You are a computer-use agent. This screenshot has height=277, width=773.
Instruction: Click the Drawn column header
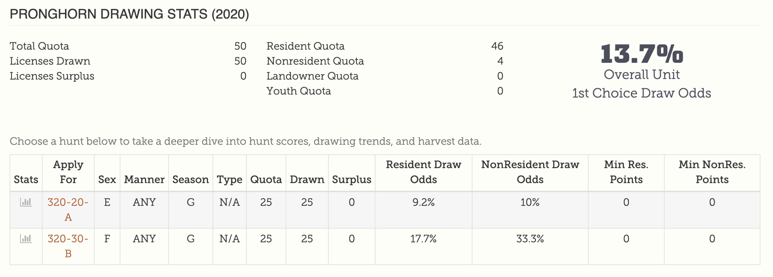(x=307, y=180)
